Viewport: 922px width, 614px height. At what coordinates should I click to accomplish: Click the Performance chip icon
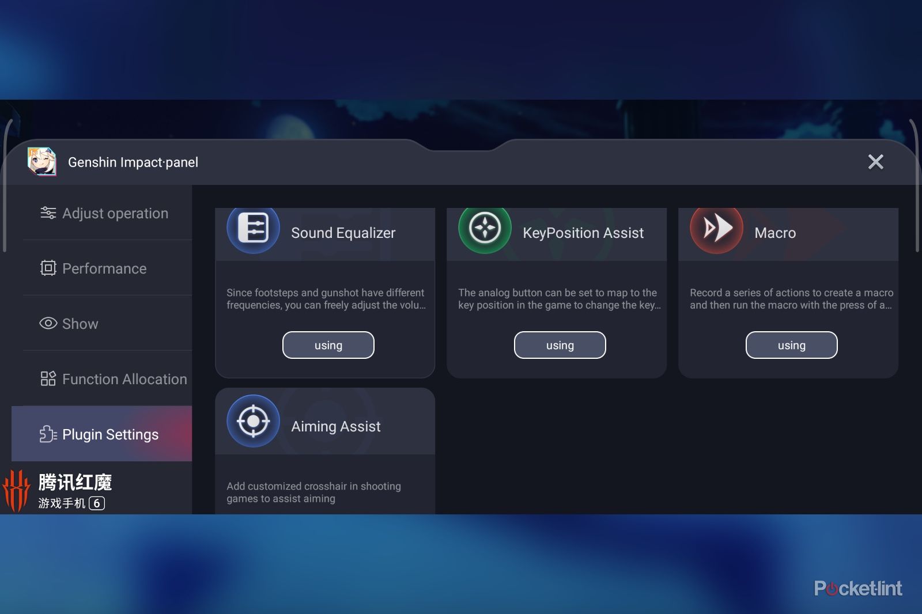(x=48, y=268)
